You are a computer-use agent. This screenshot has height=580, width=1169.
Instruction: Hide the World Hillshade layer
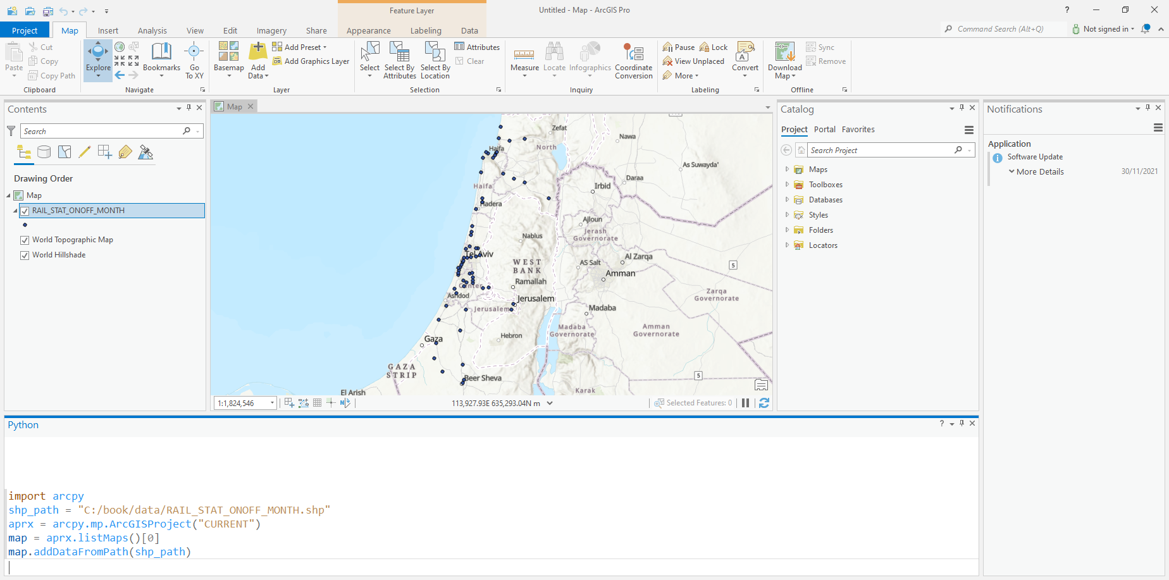tap(25, 255)
